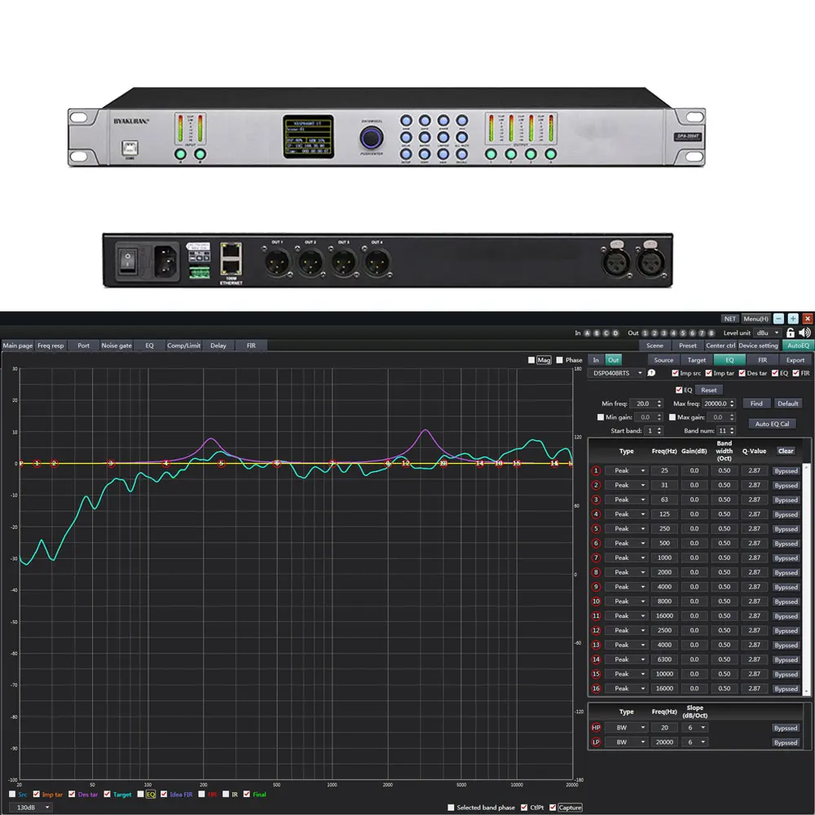Switch to the Main page tab
Viewport: 815px width, 815px height.
pos(18,346)
